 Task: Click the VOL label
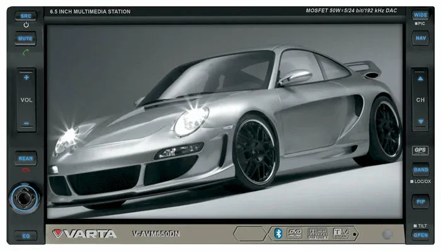point(26,100)
